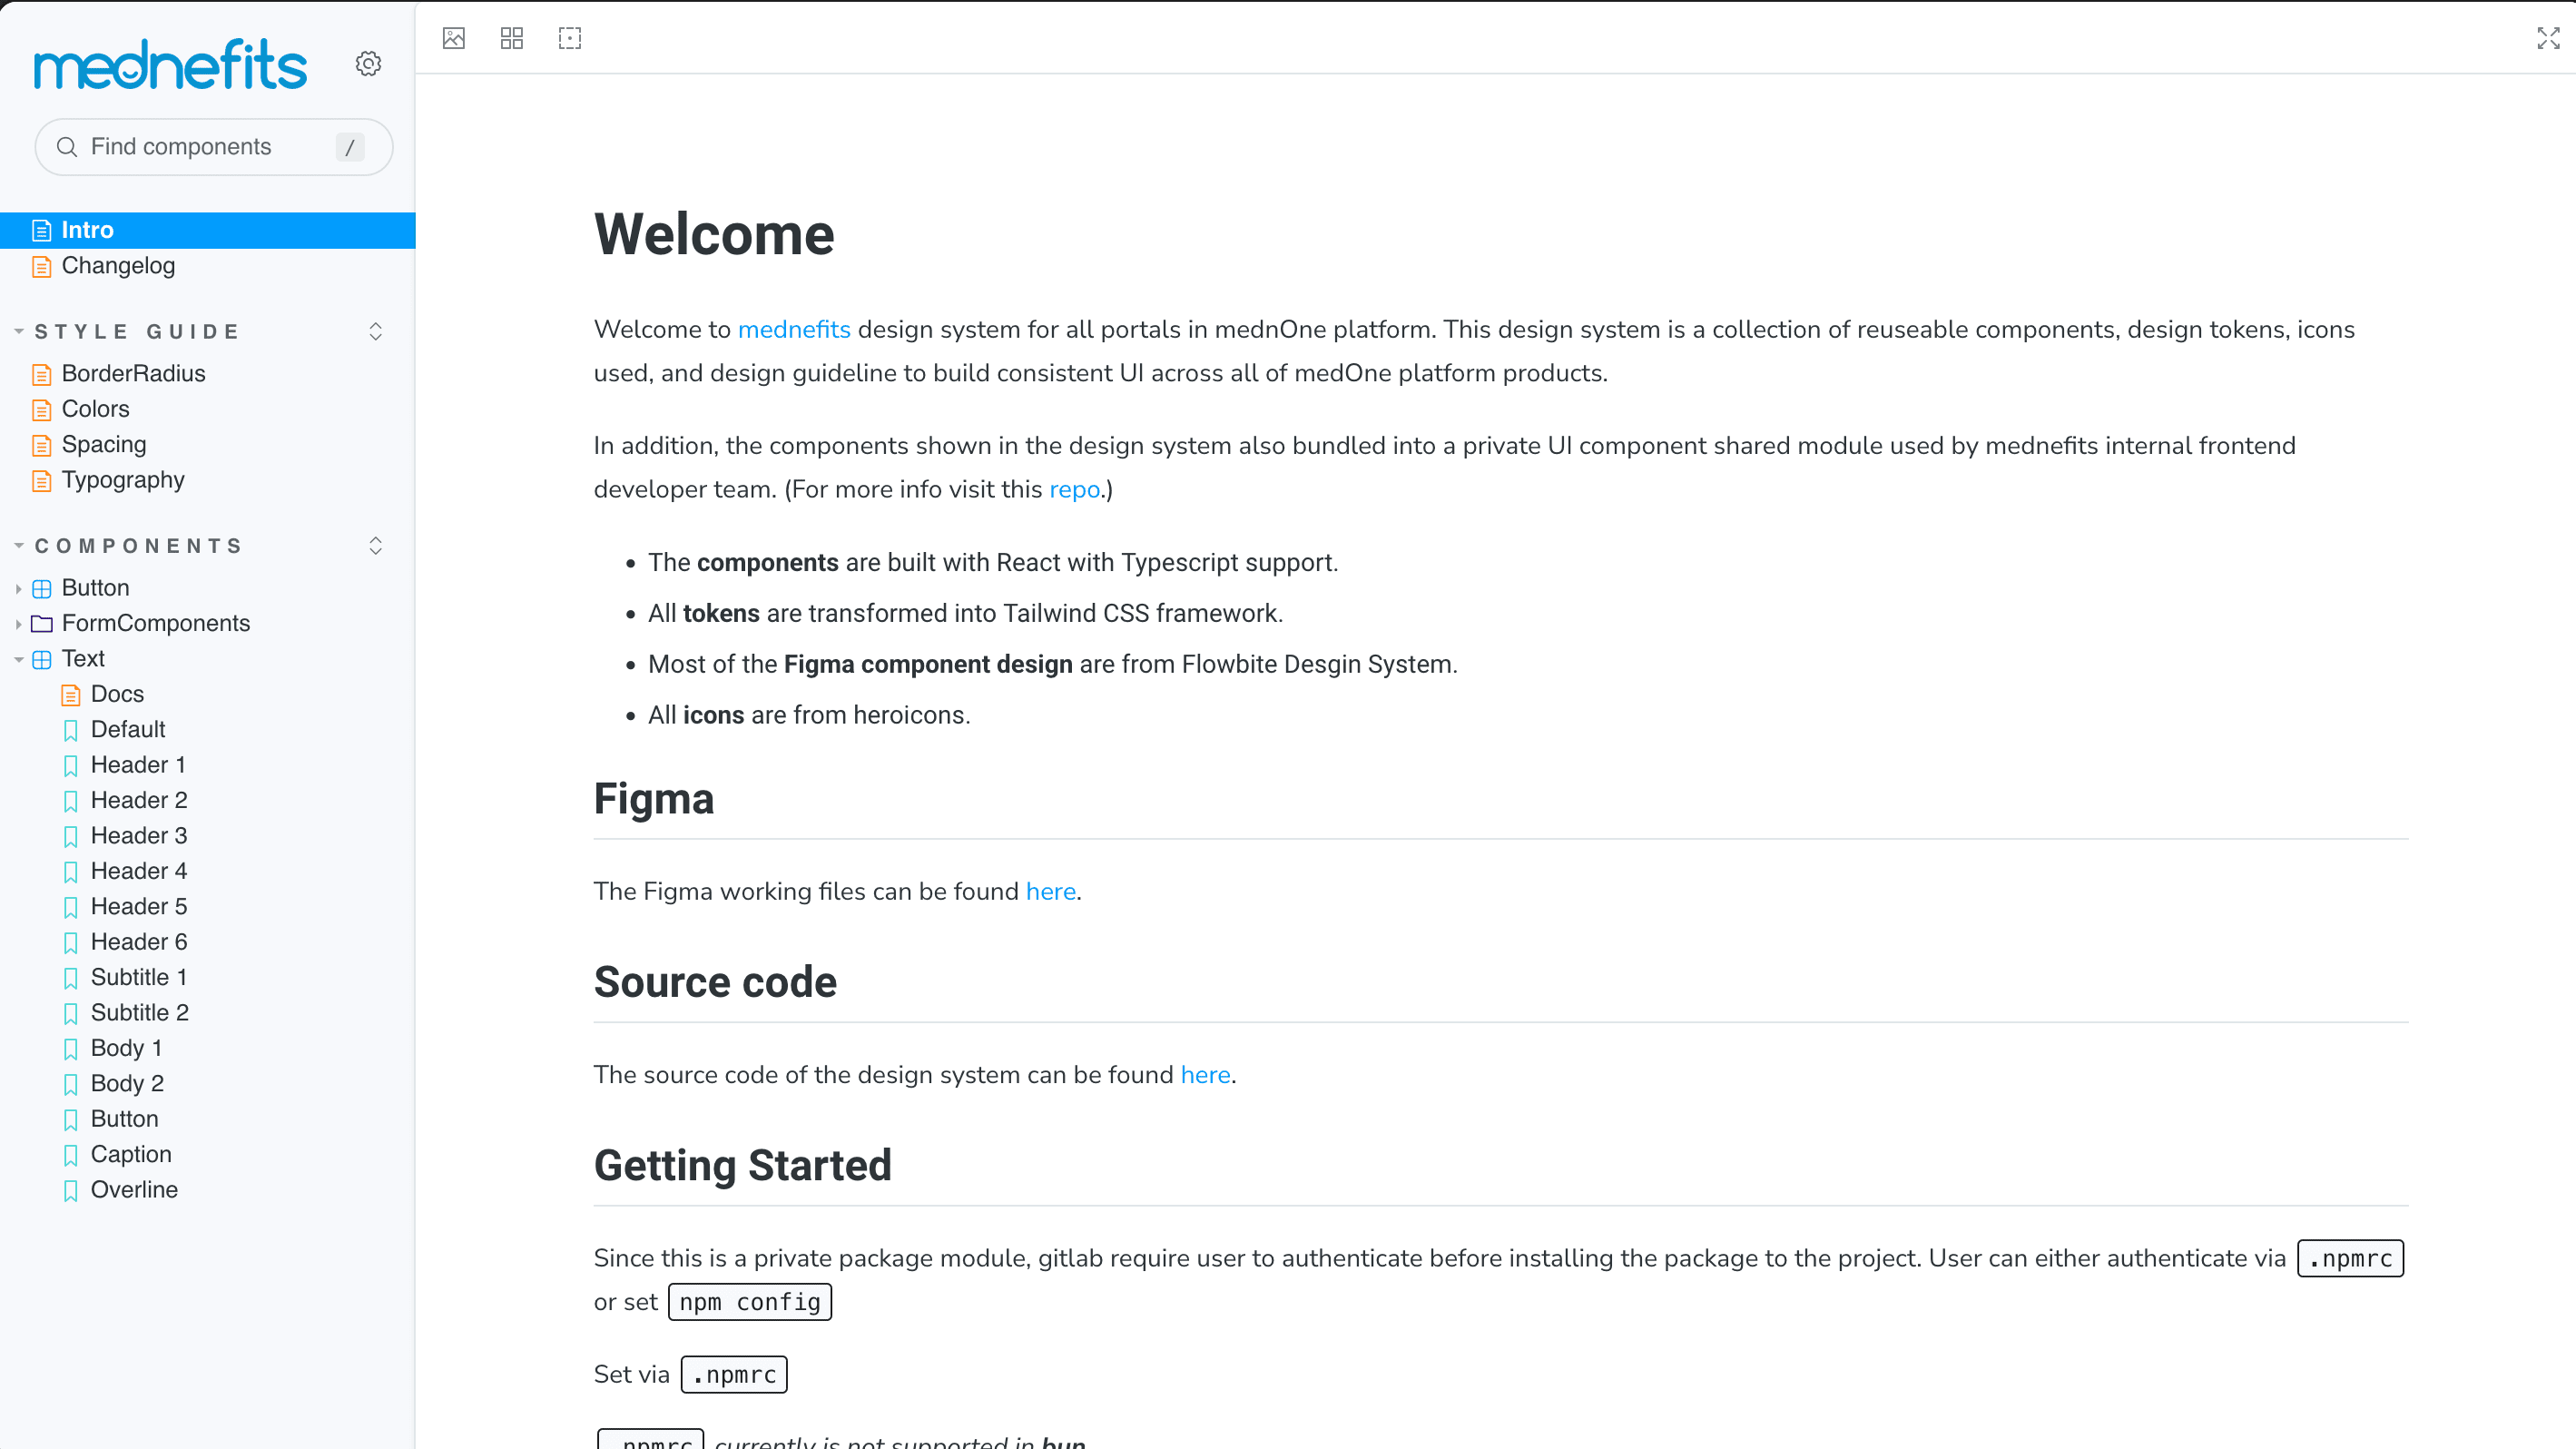The width and height of the screenshot is (2576, 1449).
Task: Open the Colors style guide page
Action: point(95,409)
